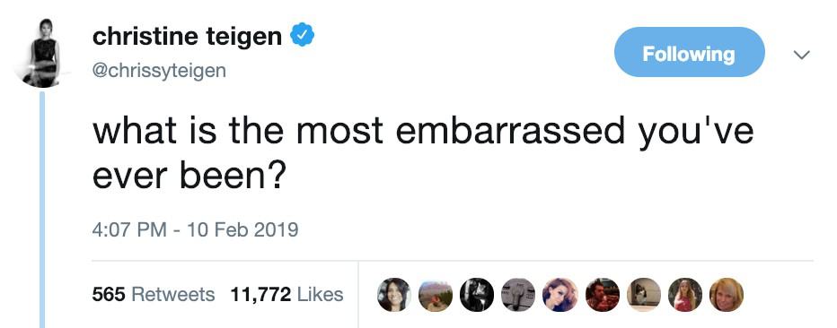The width and height of the screenshot is (837, 328).
Task: Open the @chrissyteigen handle link
Action: [159, 70]
